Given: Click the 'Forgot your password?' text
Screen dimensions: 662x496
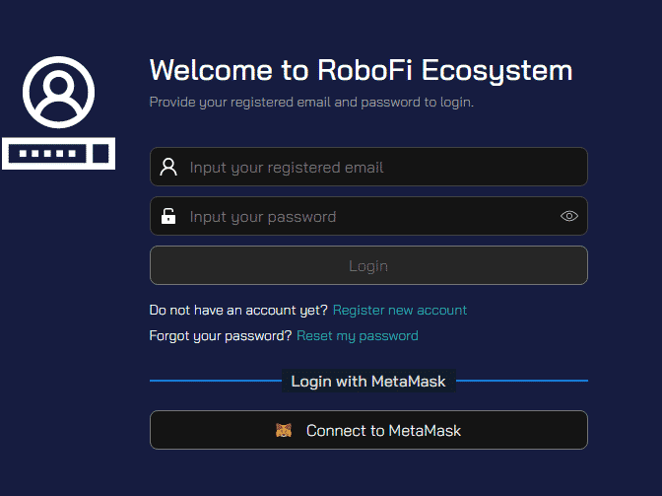Looking at the screenshot, I should 221,336.
